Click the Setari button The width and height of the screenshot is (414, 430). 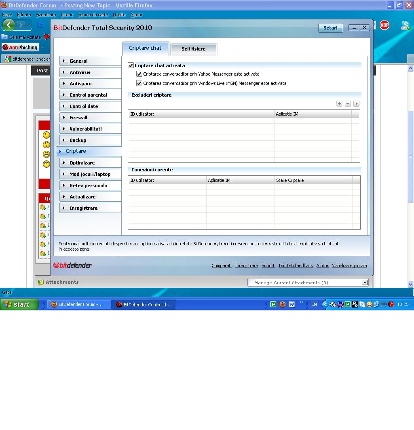330,28
